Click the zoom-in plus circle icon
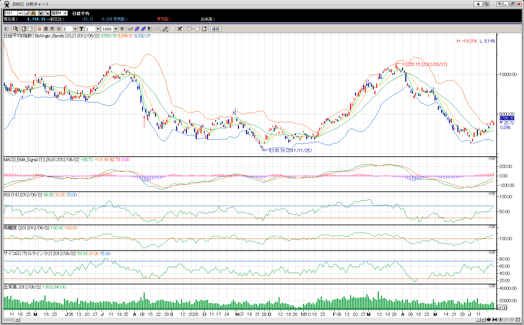The width and height of the screenshot is (524, 325). tap(501, 320)
